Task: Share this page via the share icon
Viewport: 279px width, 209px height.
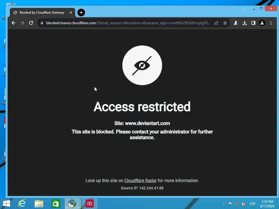Action: [216, 23]
